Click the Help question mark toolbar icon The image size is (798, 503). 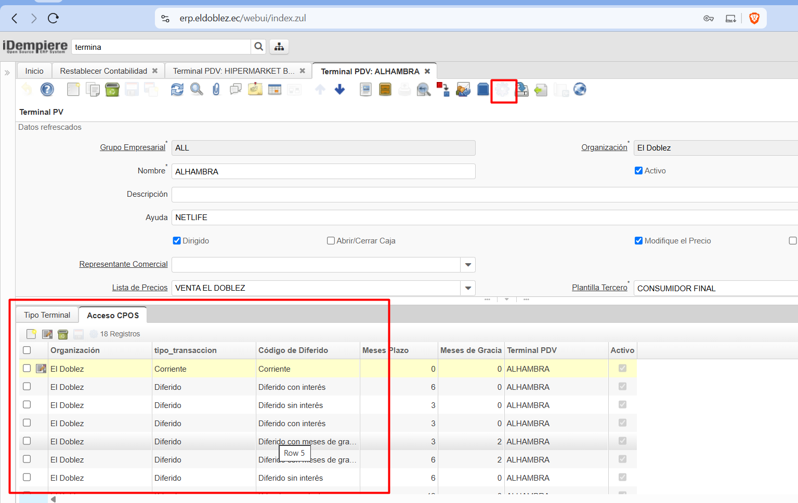tap(47, 90)
